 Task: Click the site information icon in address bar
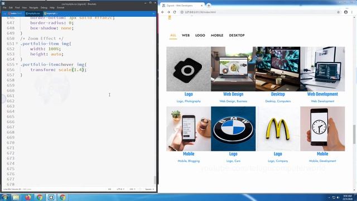[x=182, y=12]
